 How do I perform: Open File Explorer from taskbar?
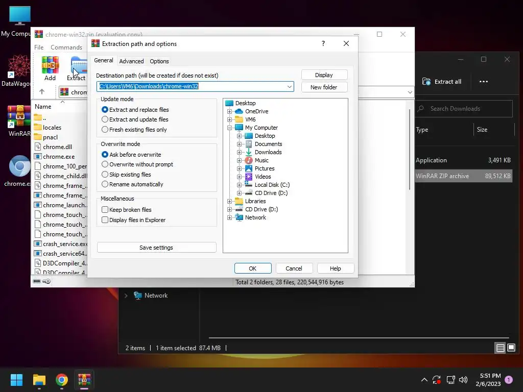click(x=39, y=380)
